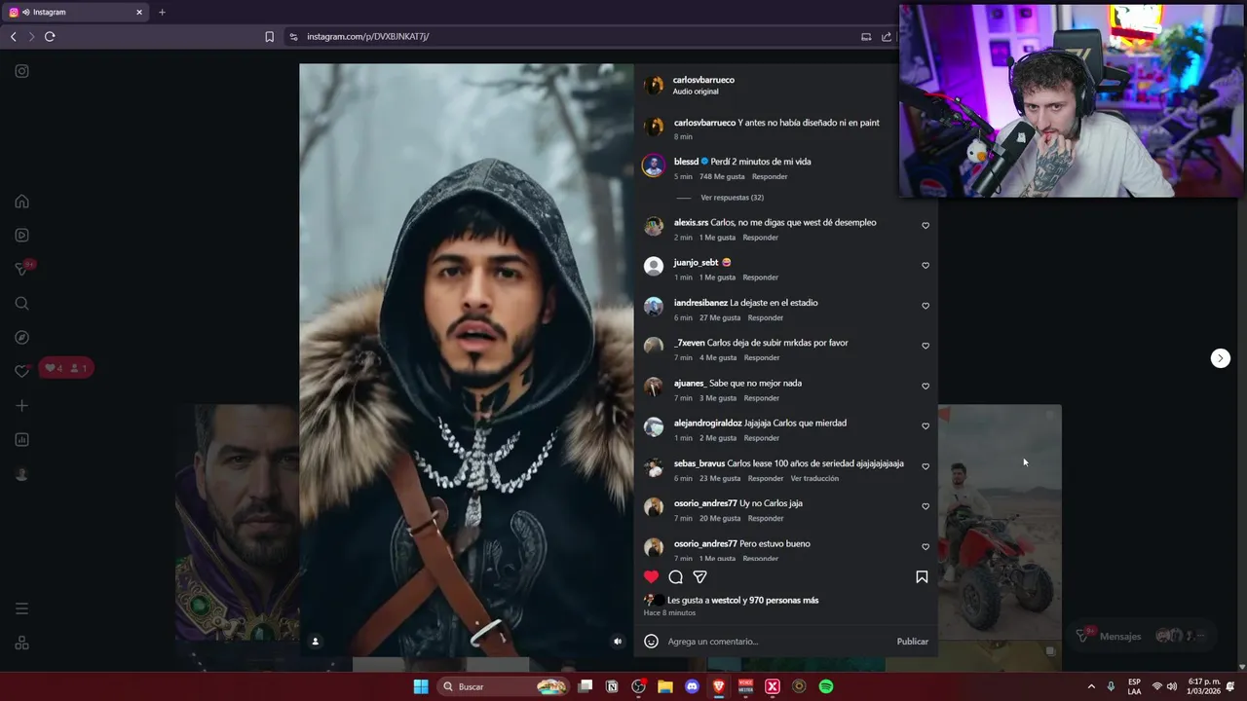Open the volume control in system tray
The height and width of the screenshot is (701, 1247).
(1171, 686)
